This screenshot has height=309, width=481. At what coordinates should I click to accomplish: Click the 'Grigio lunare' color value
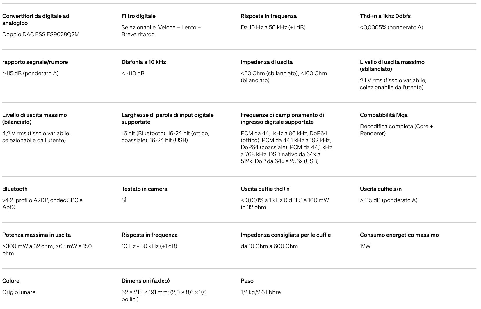pyautogui.click(x=19, y=292)
